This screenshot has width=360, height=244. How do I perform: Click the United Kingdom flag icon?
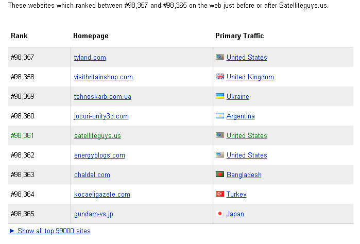tap(220, 76)
